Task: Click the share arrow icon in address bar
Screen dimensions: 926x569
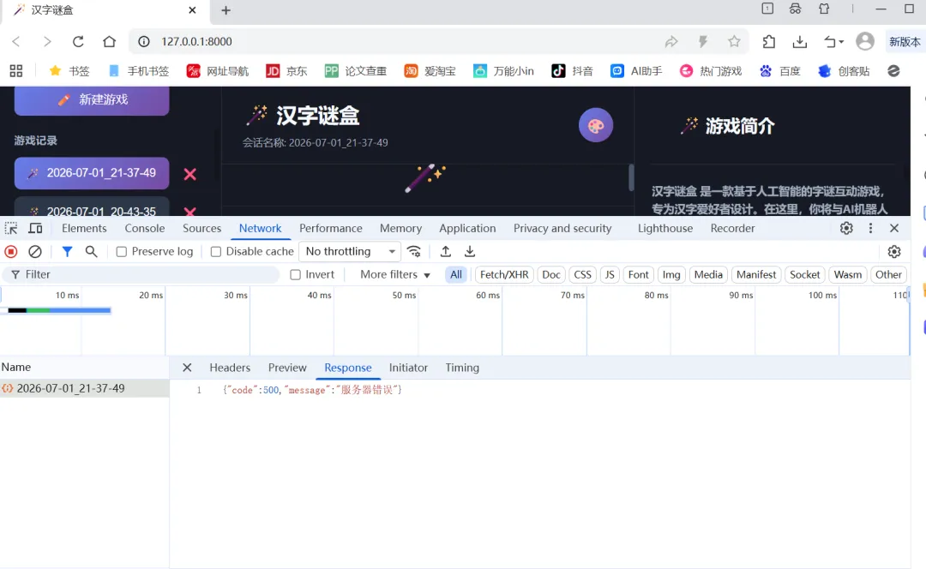Action: point(671,41)
